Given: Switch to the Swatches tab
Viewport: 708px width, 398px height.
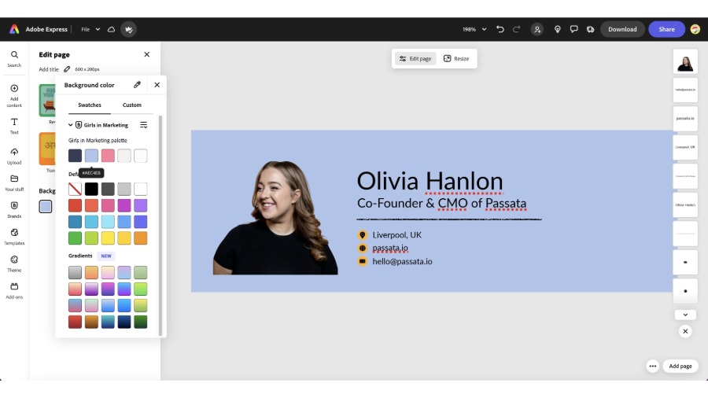Looking at the screenshot, I should pyautogui.click(x=90, y=105).
